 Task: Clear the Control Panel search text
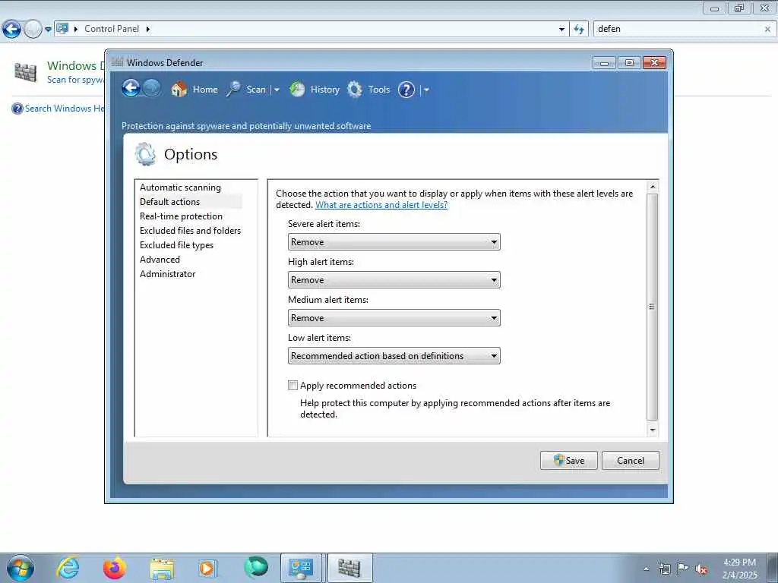[767, 30]
